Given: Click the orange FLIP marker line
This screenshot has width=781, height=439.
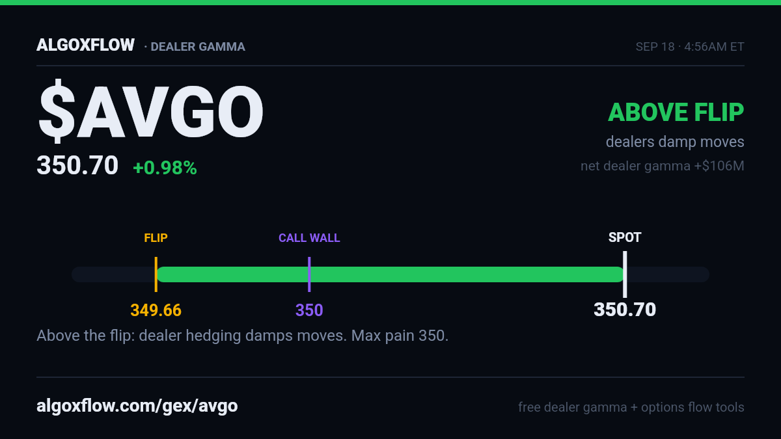Looking at the screenshot, I should coord(156,274).
